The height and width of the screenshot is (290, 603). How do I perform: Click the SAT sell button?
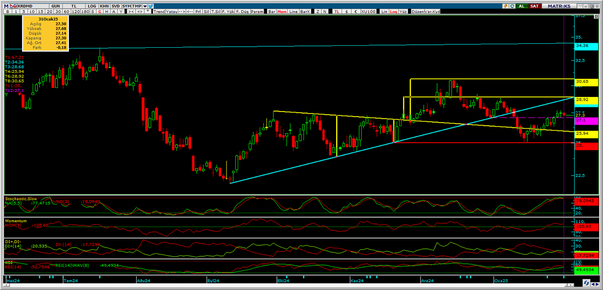pyautogui.click(x=535, y=6)
